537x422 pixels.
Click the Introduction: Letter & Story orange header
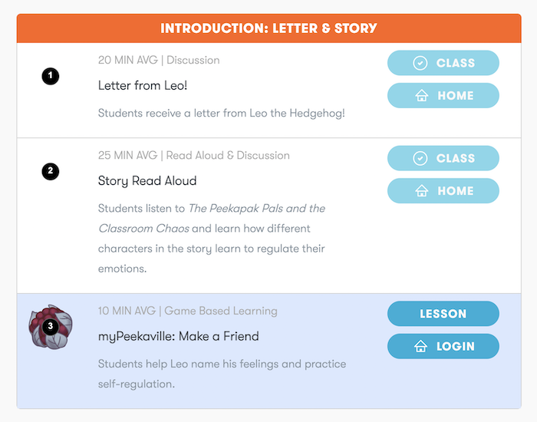pos(268,28)
